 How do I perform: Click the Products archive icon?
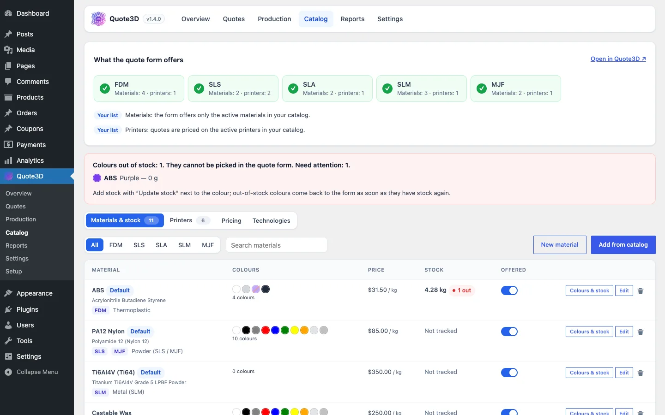click(8, 97)
